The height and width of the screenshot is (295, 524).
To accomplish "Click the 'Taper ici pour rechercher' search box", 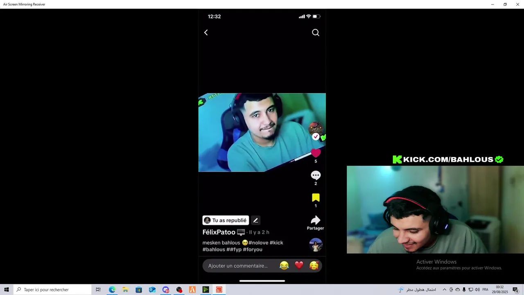I will [x=52, y=290].
